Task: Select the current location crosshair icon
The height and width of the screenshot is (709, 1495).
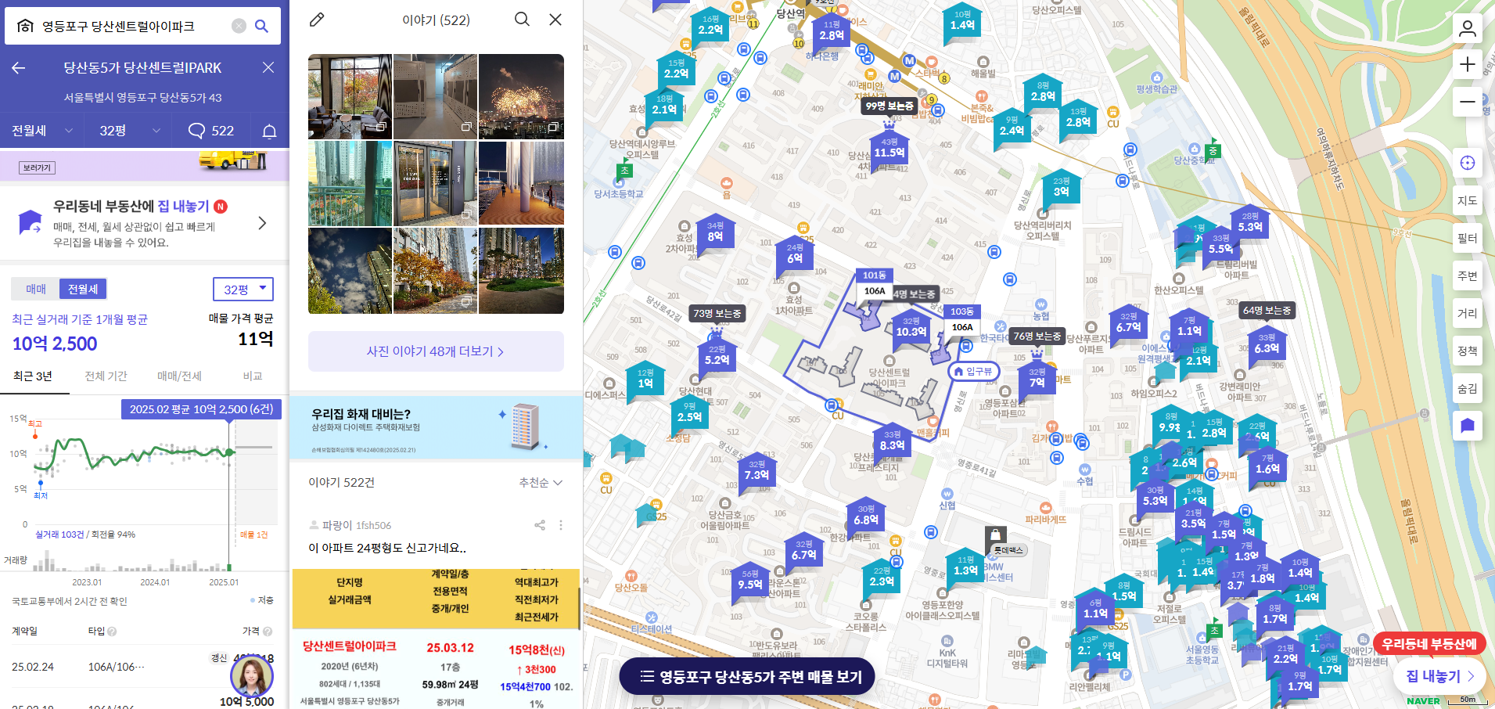Action: click(x=1468, y=163)
